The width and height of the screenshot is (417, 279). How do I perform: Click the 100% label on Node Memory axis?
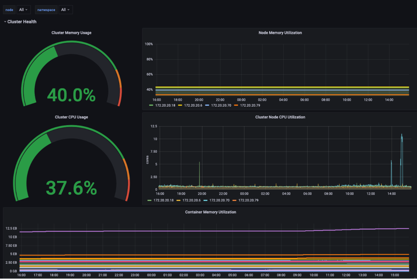pos(149,44)
